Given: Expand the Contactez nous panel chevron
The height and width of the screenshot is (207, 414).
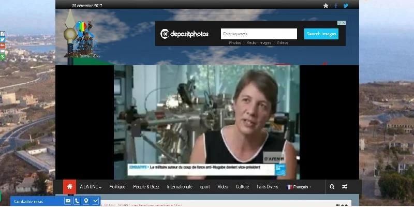Looking at the screenshot, I should (95, 201).
